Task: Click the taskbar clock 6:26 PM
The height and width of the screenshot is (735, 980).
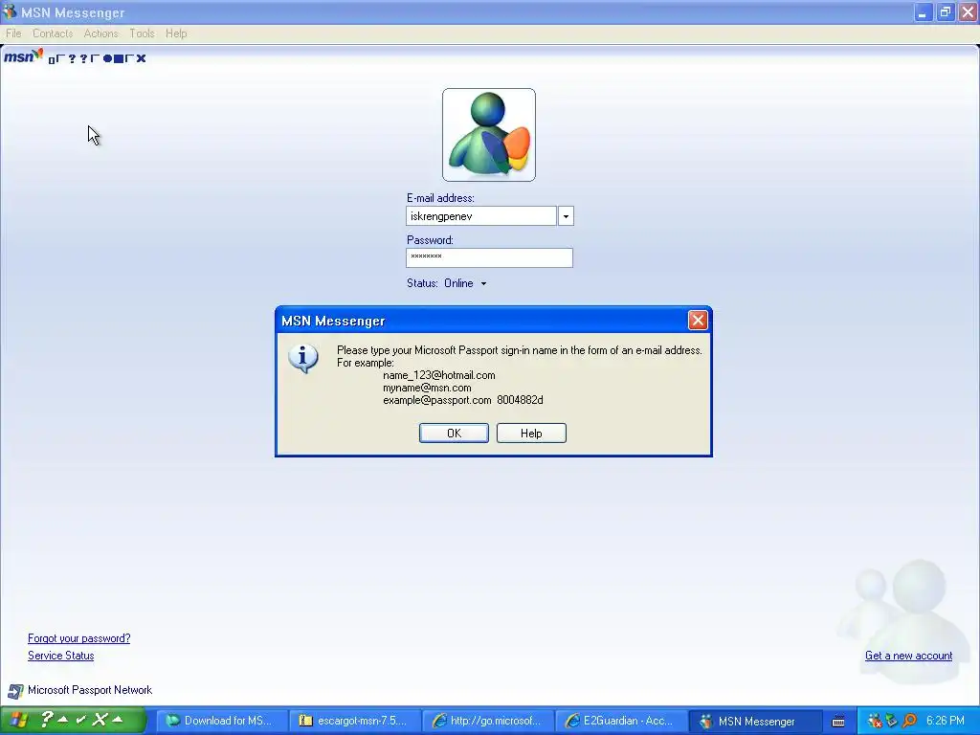Action: point(945,721)
